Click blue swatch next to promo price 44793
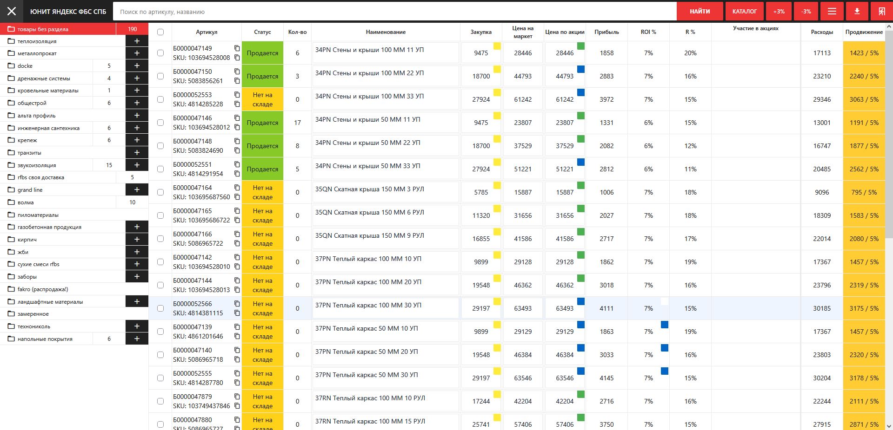Viewport: 893px width, 430px height. 580,69
